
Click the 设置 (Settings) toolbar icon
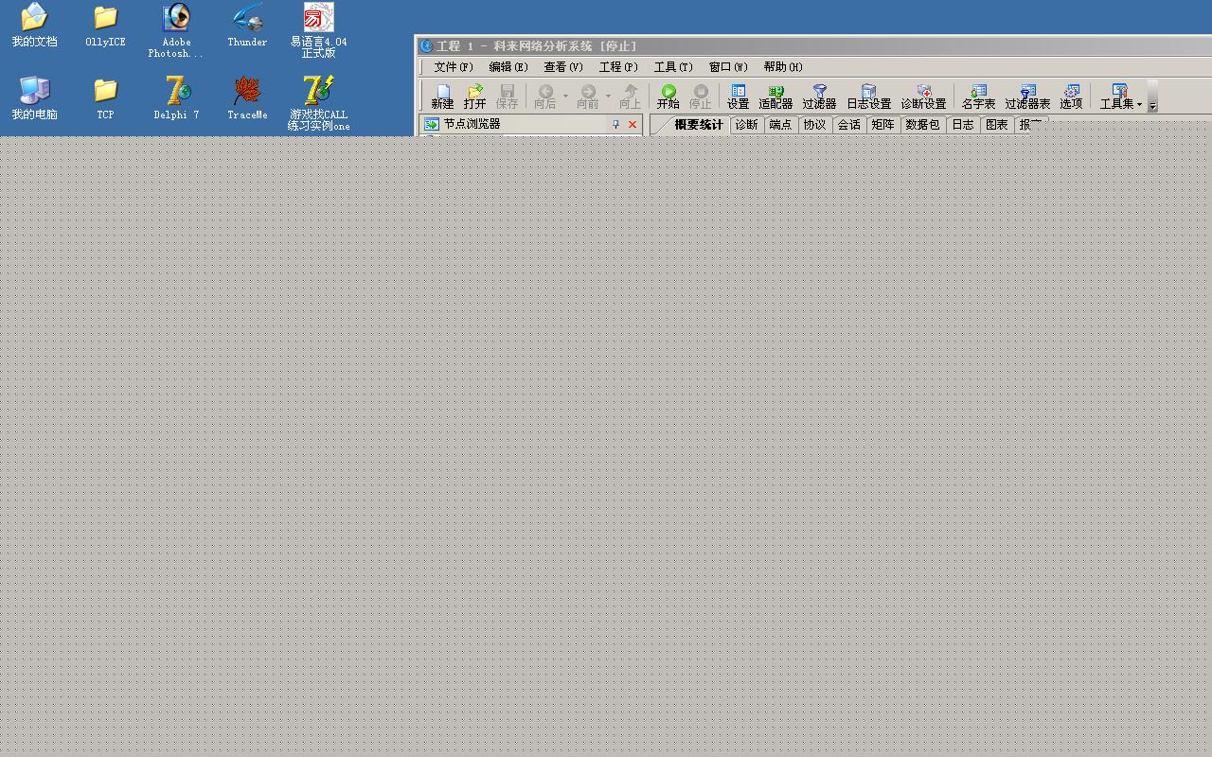[x=738, y=96]
